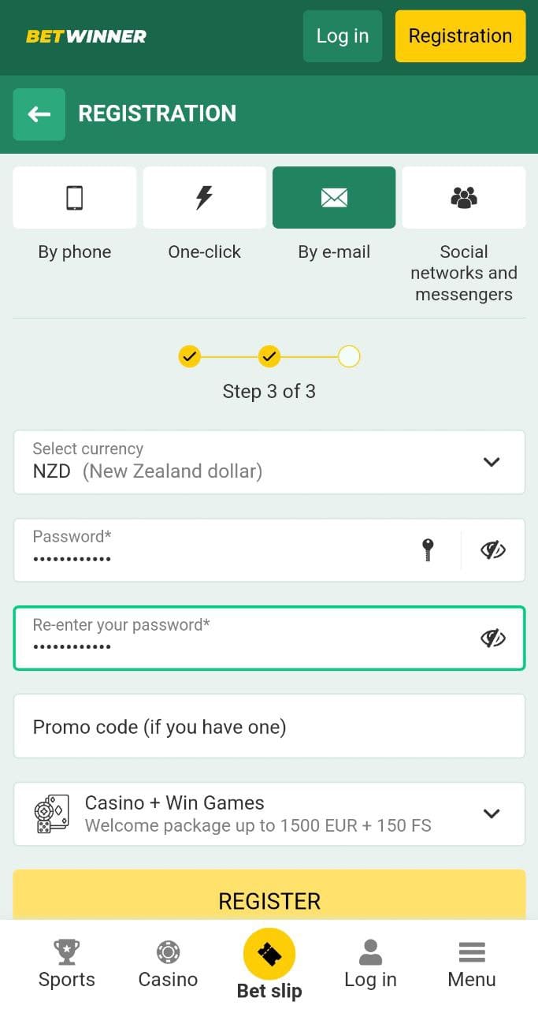Image resolution: width=538 pixels, height=1009 pixels.
Task: Open Sports via the trophy icon
Action: [67, 952]
